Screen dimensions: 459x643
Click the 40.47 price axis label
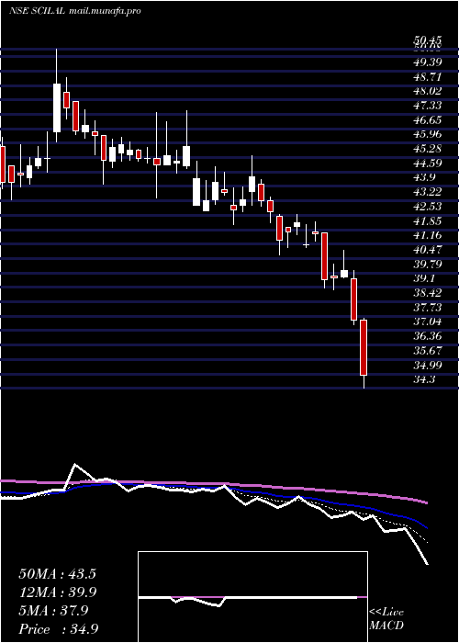coord(428,249)
